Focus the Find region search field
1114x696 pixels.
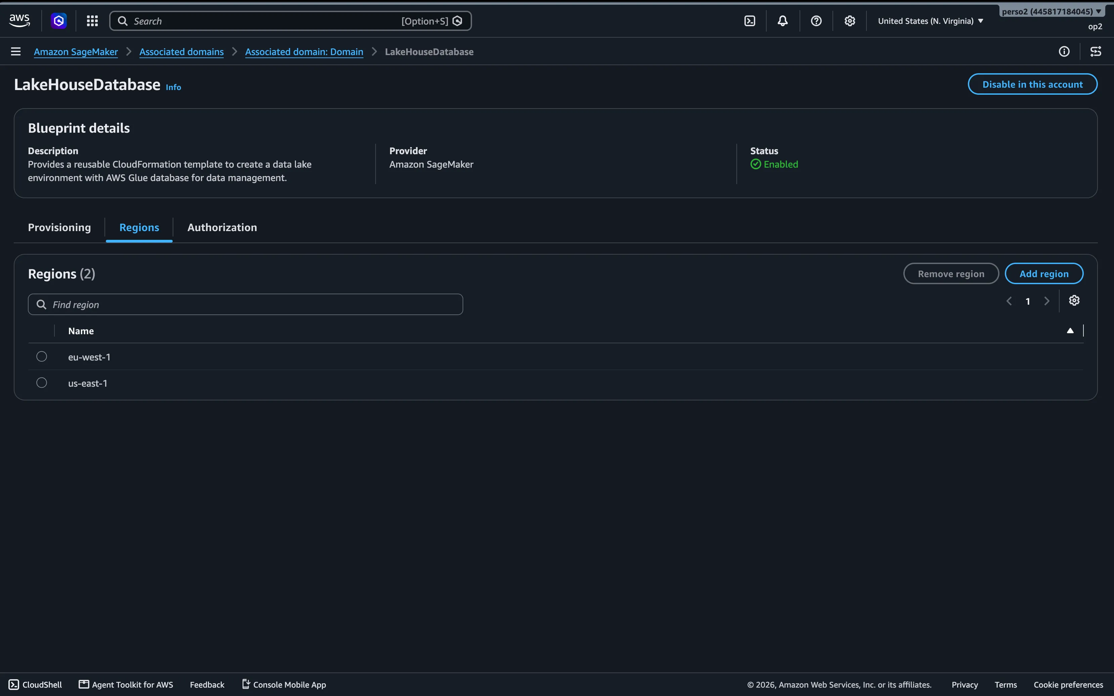pos(245,304)
